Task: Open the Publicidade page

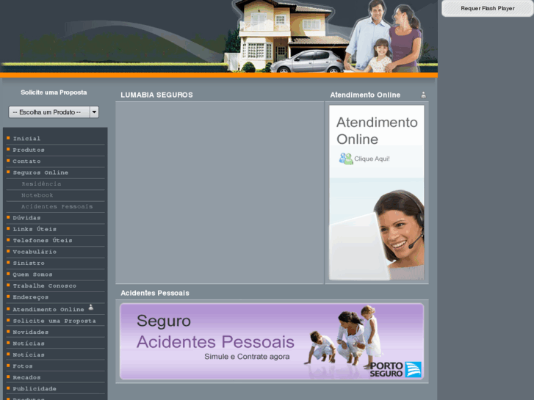Action: click(35, 388)
